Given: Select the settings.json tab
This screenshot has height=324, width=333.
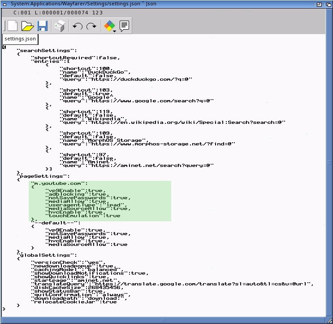Looking at the screenshot, I should [20, 39].
